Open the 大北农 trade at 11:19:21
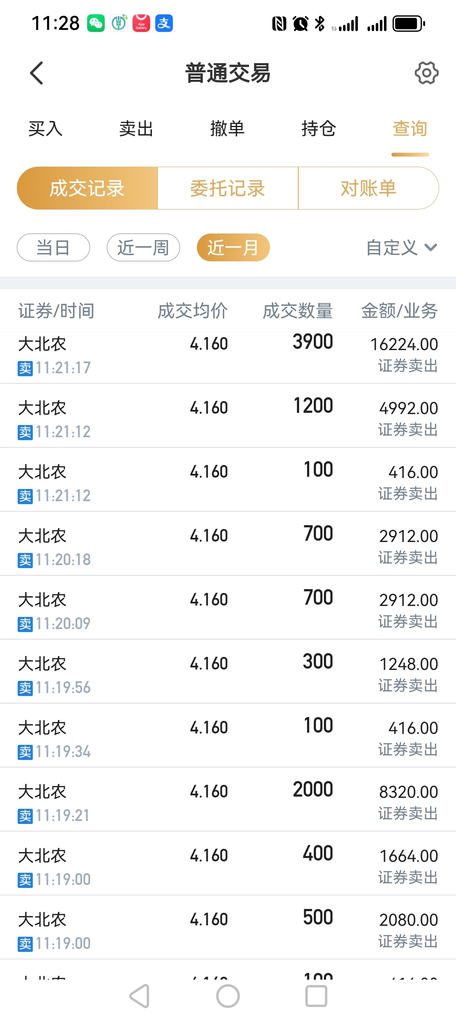The height and width of the screenshot is (1015, 456). pyautogui.click(x=228, y=802)
